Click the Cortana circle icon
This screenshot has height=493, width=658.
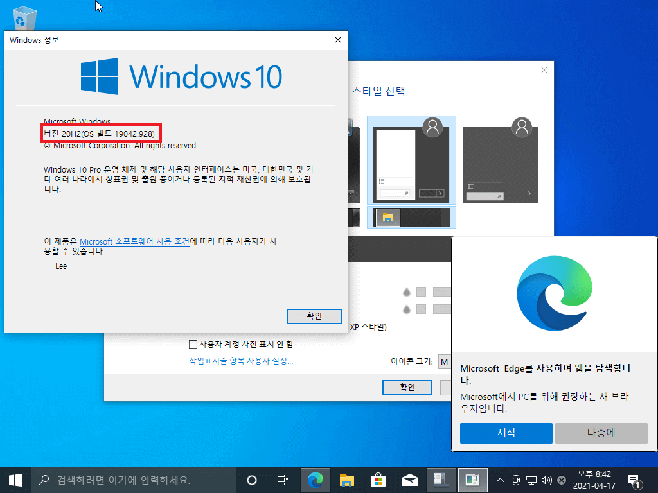point(252,480)
